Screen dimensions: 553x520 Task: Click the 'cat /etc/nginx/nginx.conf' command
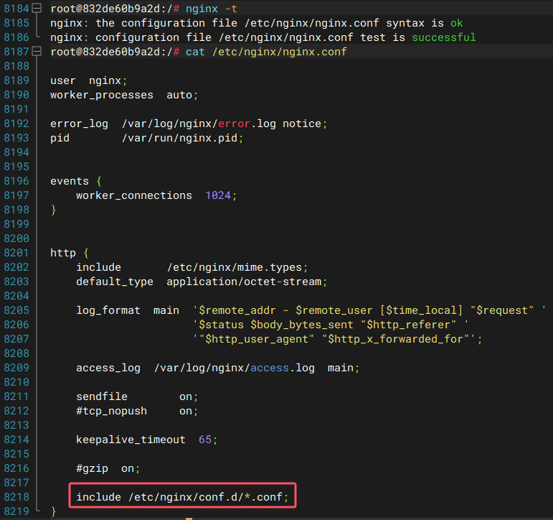(x=266, y=52)
